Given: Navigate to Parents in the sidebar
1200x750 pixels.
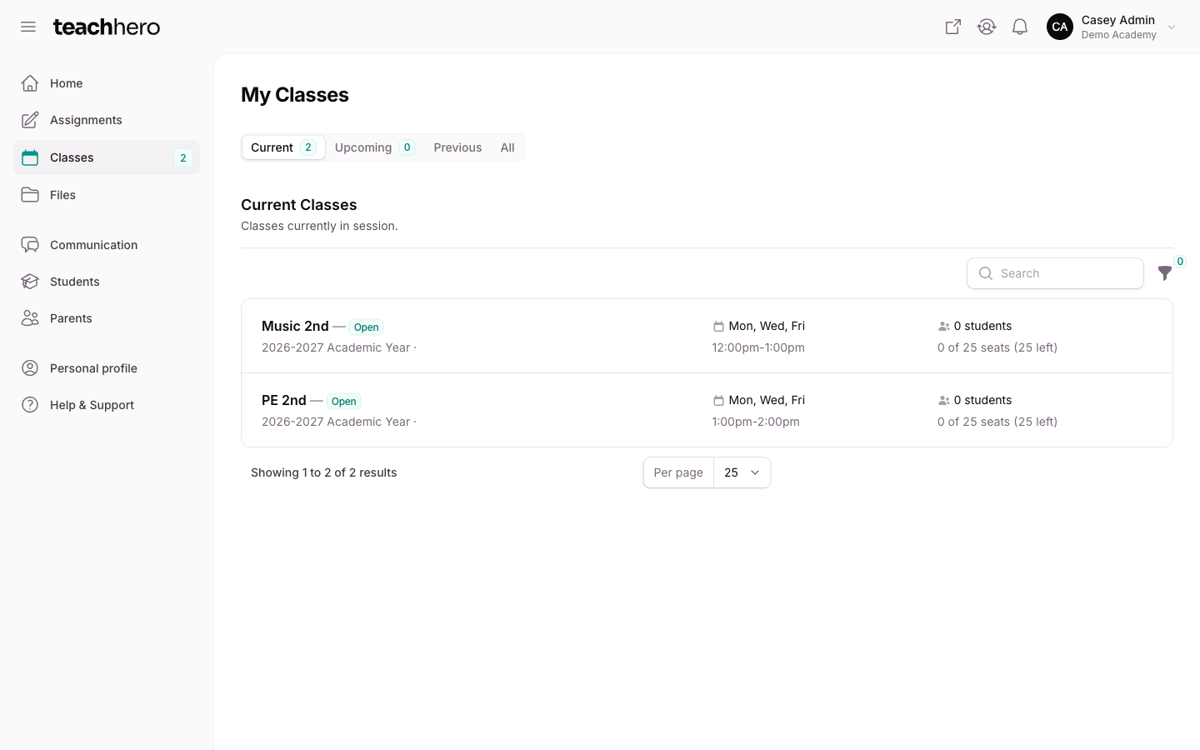Looking at the screenshot, I should [107, 318].
